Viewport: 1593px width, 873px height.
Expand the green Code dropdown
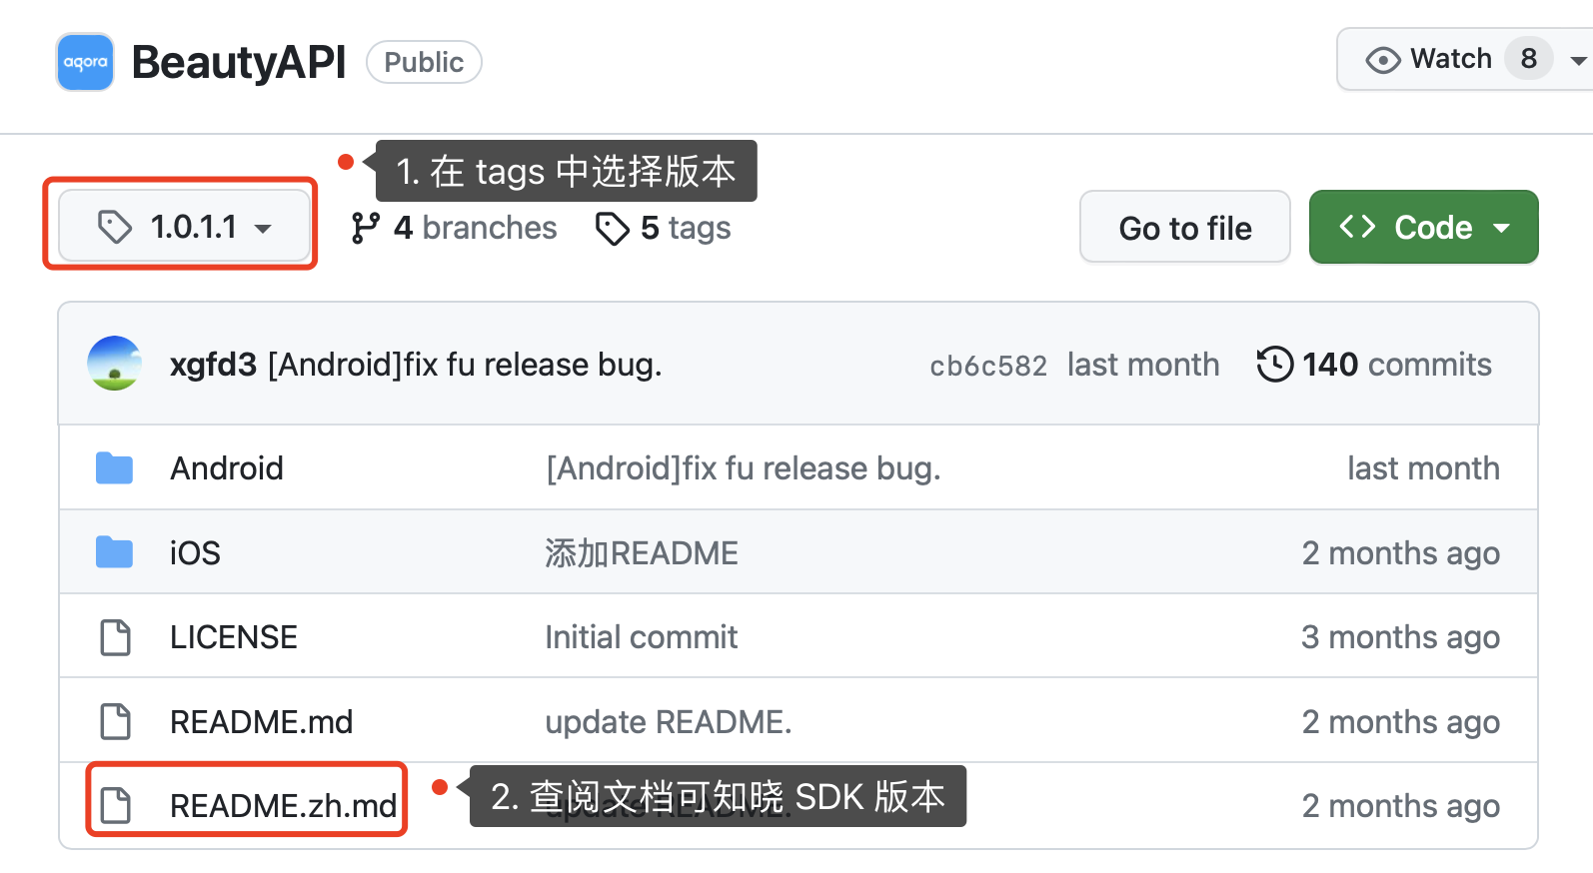pos(1423,227)
